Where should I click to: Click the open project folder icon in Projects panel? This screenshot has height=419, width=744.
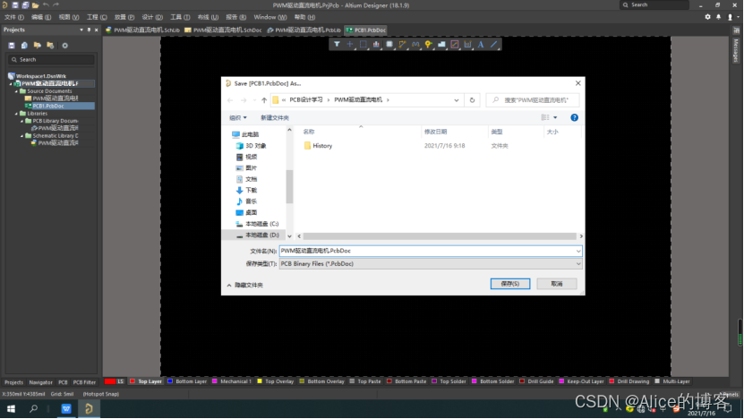[37, 46]
